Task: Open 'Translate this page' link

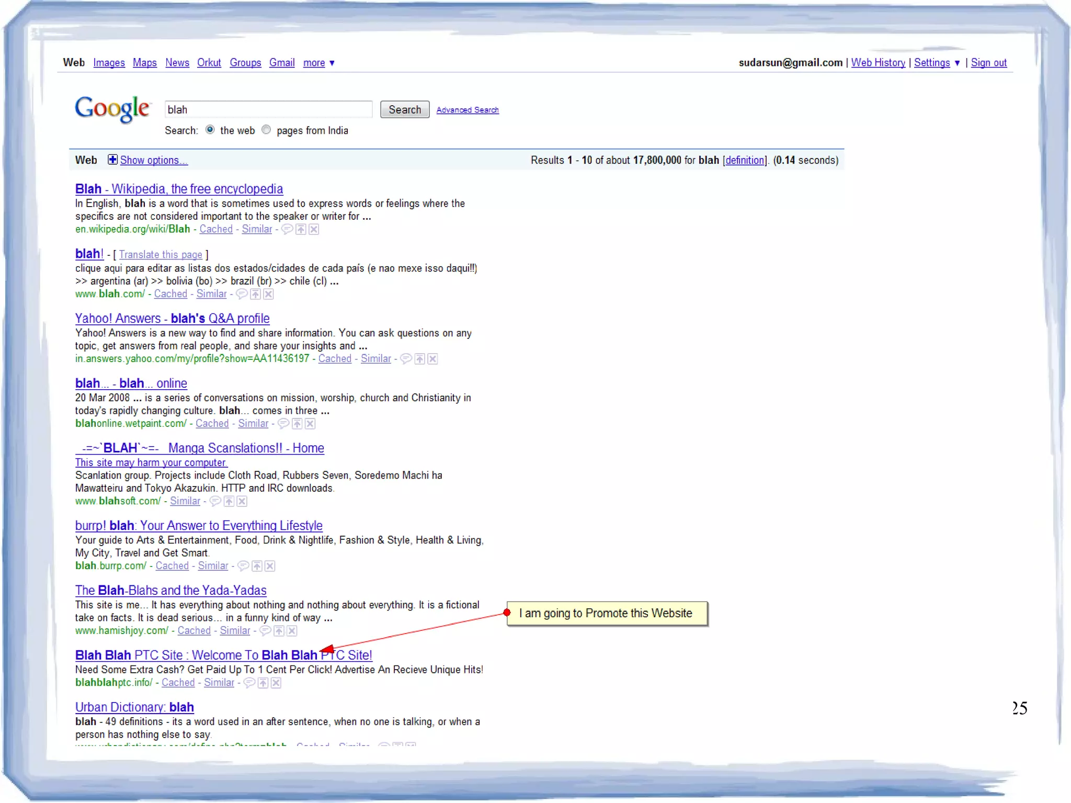Action: 161,255
